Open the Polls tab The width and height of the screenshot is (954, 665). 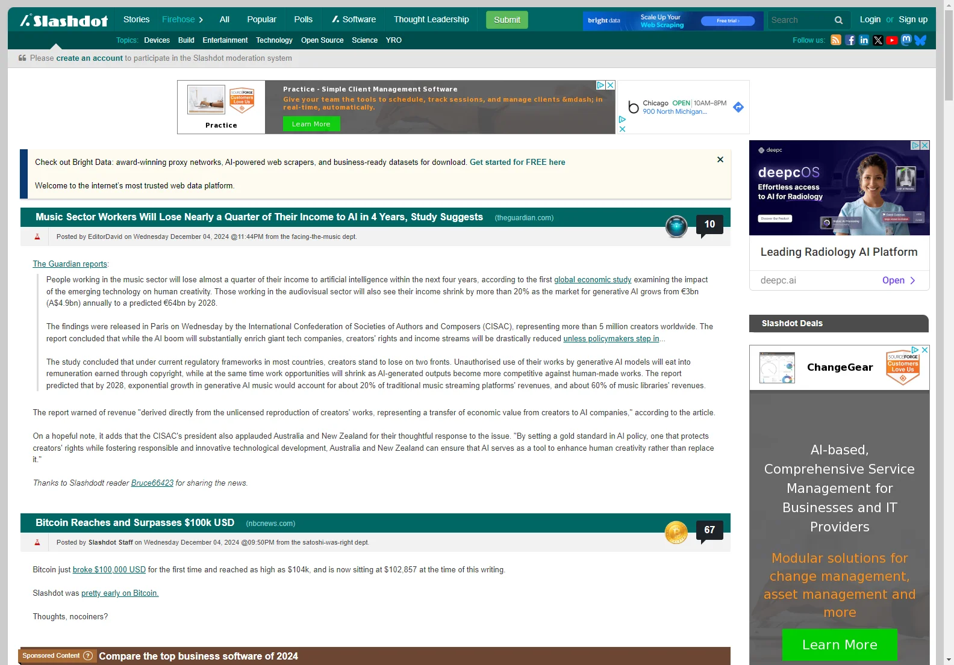[304, 20]
